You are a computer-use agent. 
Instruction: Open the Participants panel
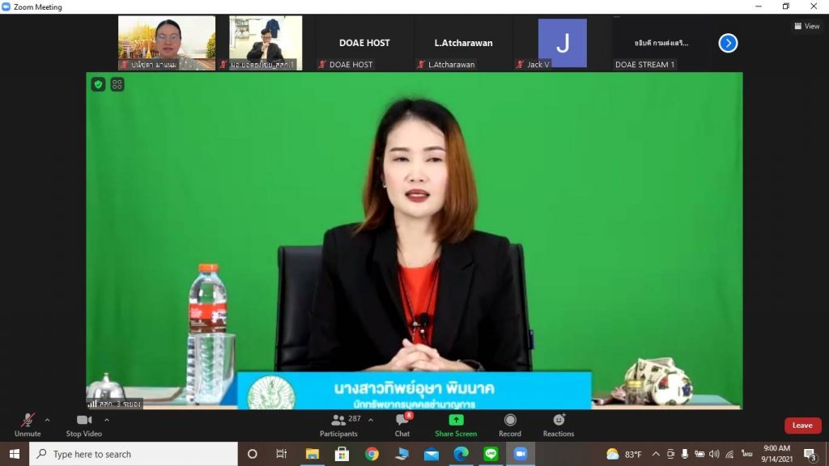(x=340, y=425)
